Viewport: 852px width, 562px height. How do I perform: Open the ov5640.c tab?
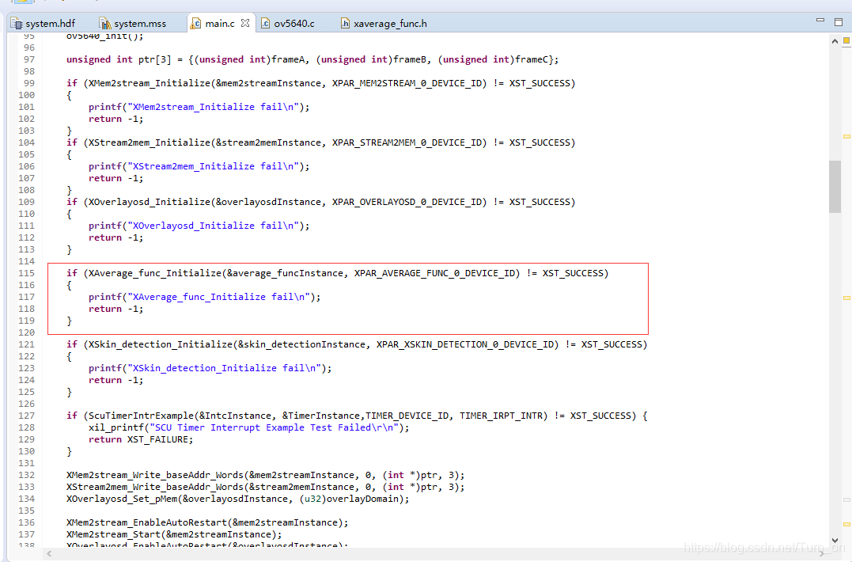(x=288, y=24)
